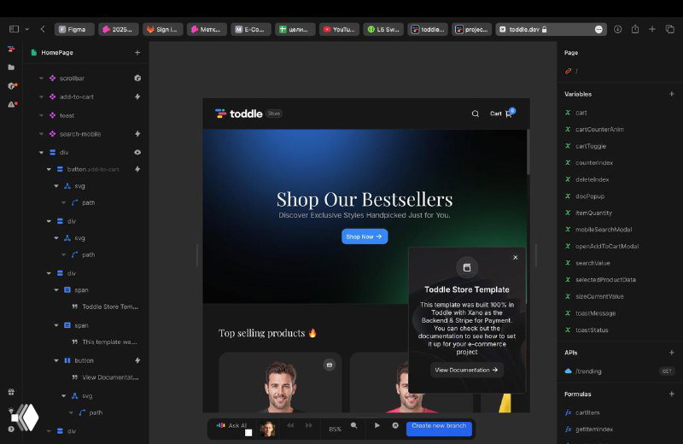683x444 pixels.
Task: Add a new element beside HomePage title
Action: (137, 52)
